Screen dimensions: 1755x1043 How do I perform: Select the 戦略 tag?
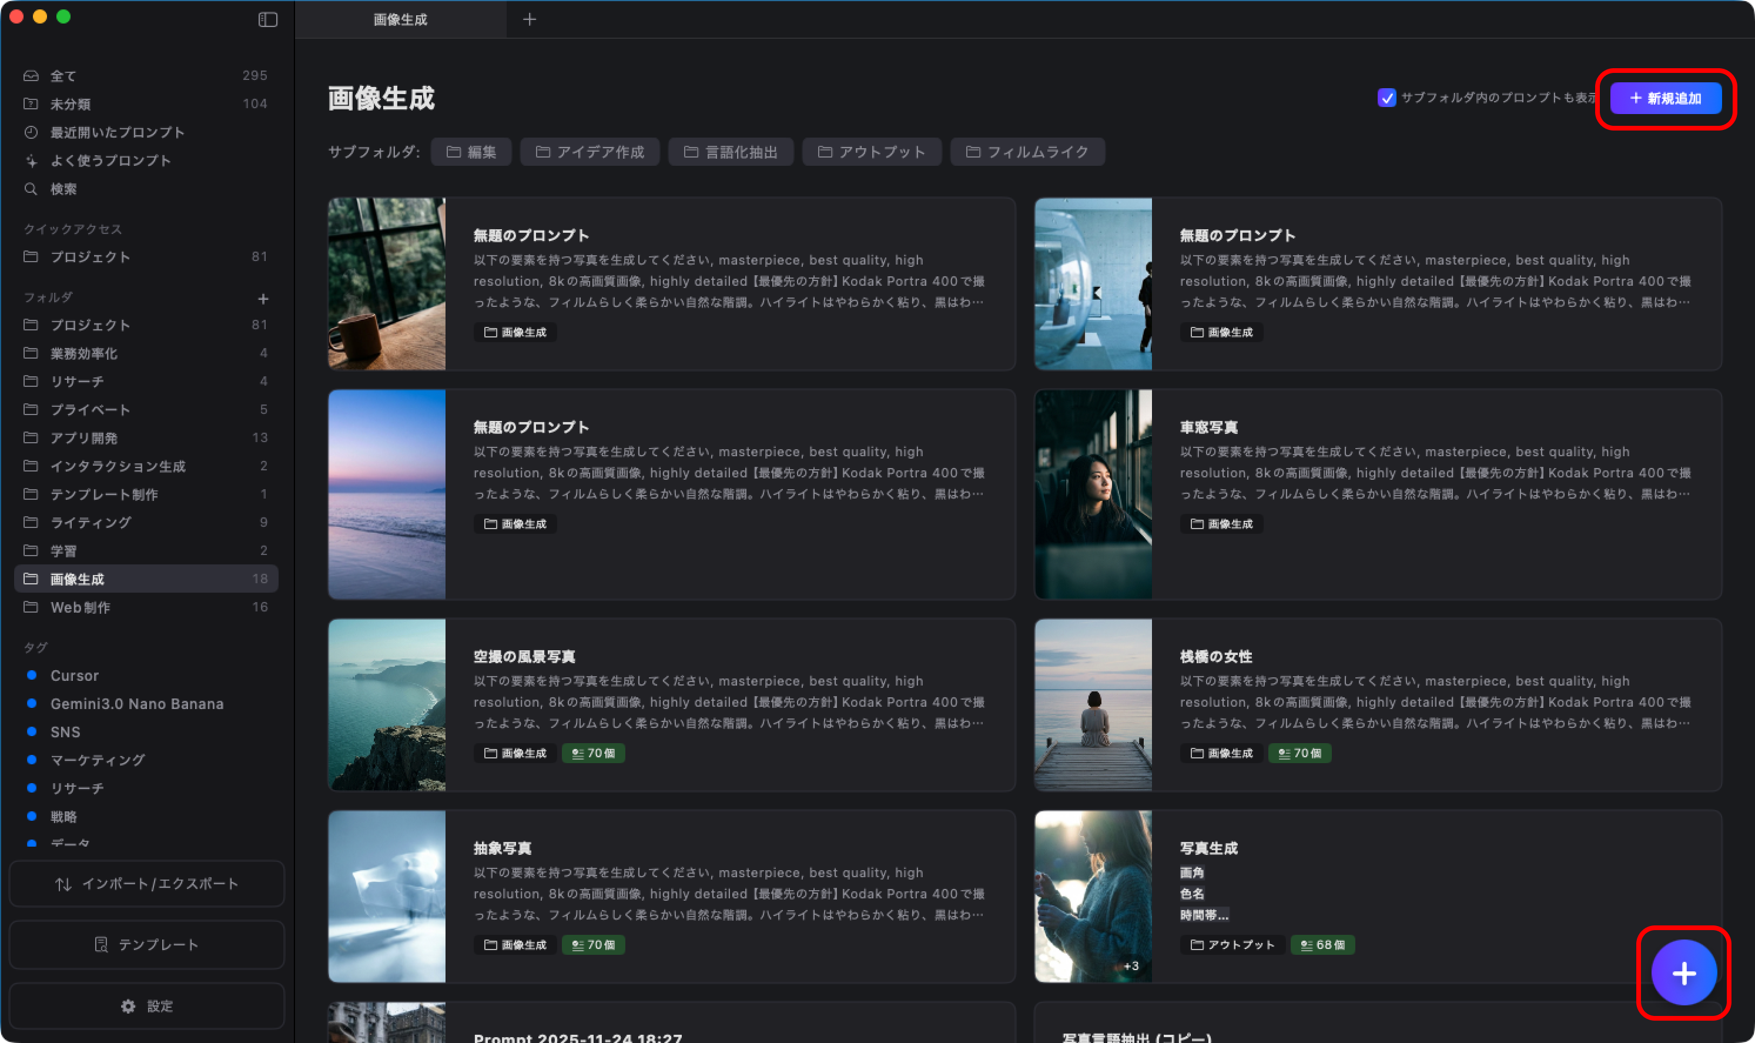(146, 817)
